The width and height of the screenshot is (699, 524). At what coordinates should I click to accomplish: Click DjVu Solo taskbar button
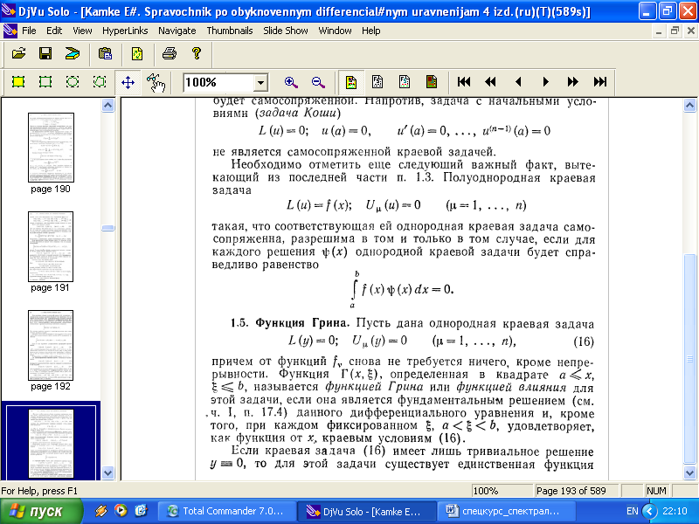[x=366, y=511]
